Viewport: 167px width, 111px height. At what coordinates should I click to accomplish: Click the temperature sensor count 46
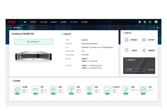pos(136,90)
